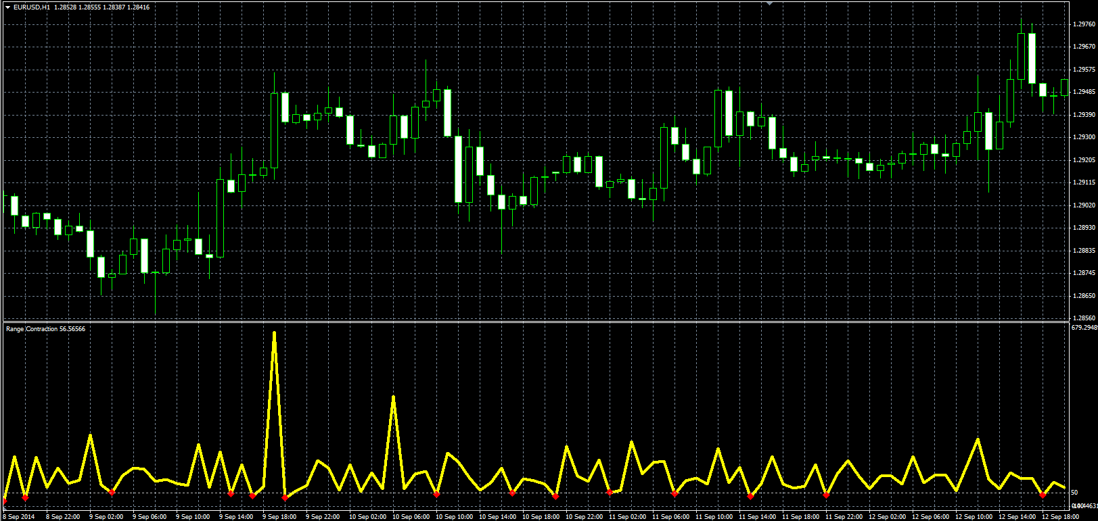Click the 8 Sep 2014 date label
Image resolution: width=1098 pixels, height=521 pixels.
point(20,517)
